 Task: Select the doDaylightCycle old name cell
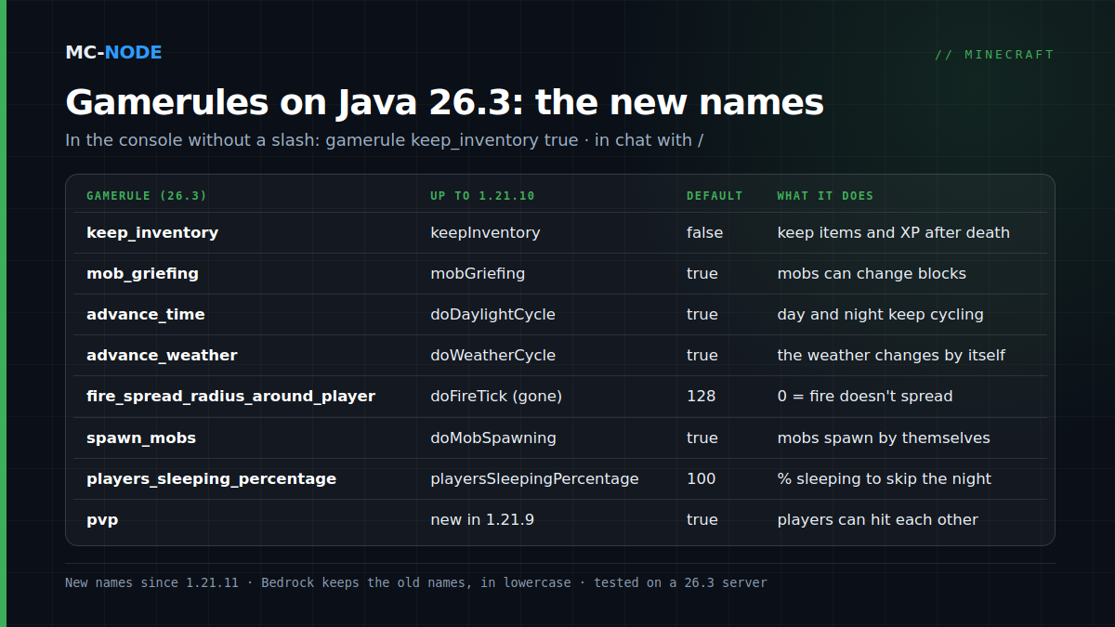tap(492, 314)
